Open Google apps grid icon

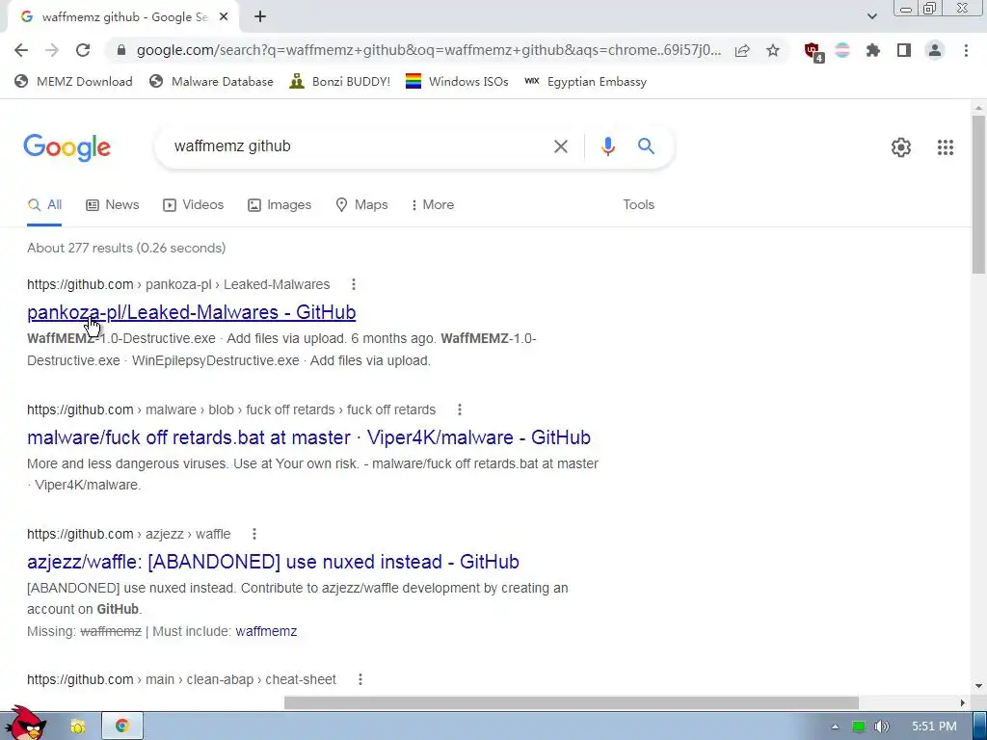tap(945, 147)
